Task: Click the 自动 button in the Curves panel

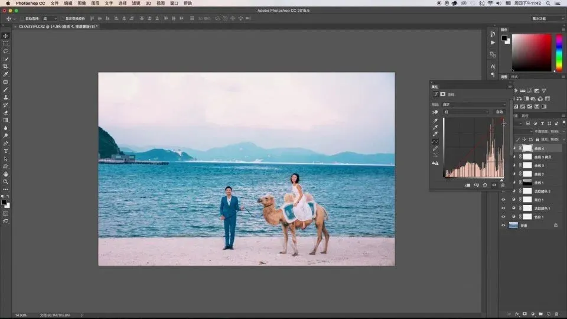Action: (x=499, y=112)
